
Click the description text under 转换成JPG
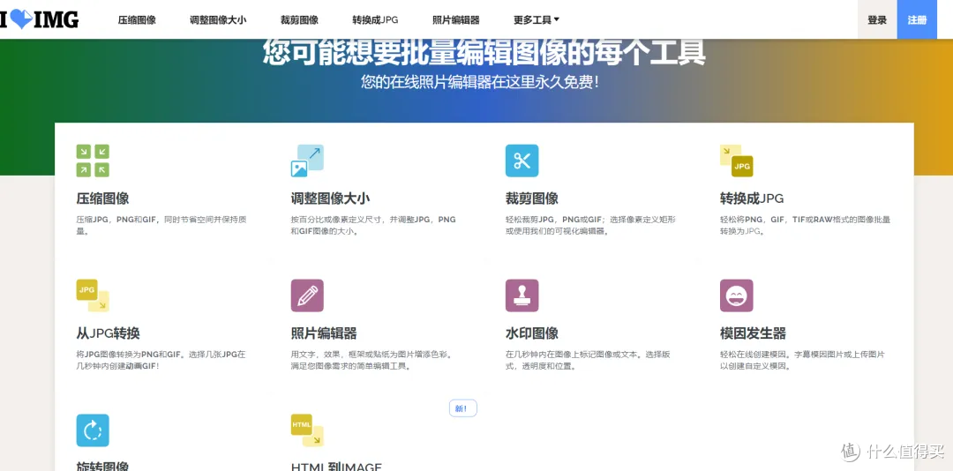[805, 226]
